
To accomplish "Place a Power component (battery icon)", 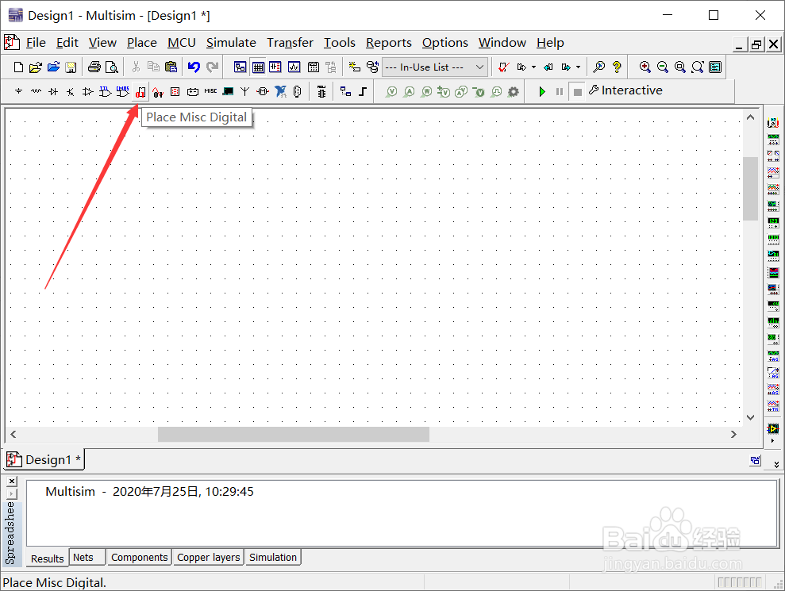I will click(193, 91).
